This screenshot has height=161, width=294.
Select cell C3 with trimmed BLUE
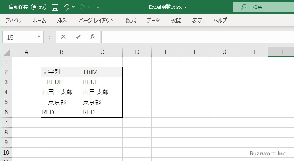(x=102, y=82)
